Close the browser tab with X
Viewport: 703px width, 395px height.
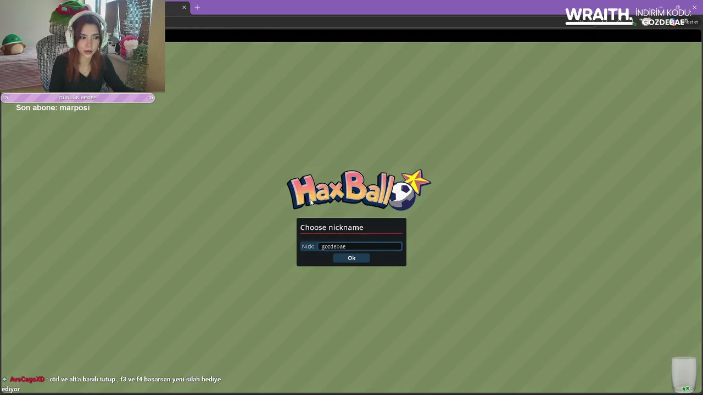coord(184,7)
